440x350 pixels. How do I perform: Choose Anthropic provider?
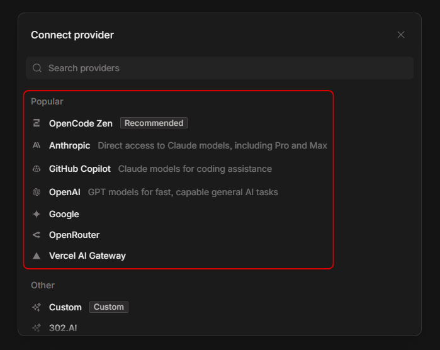(x=69, y=145)
